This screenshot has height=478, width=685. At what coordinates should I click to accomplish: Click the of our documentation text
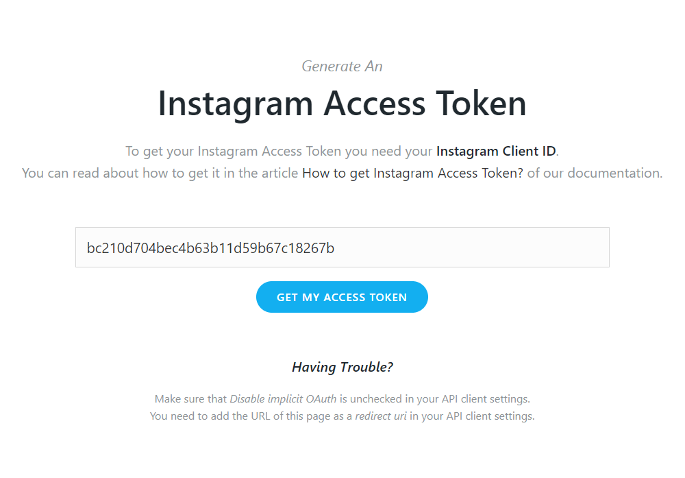(x=595, y=174)
